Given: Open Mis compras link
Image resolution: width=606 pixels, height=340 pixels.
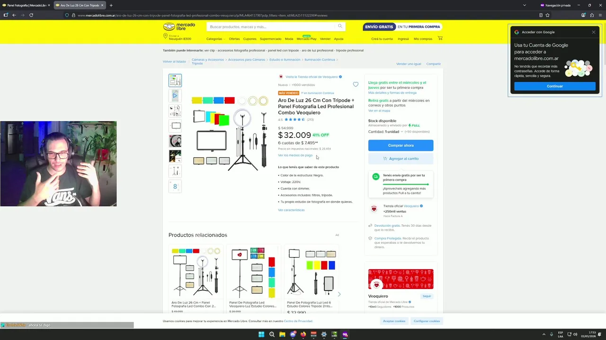Looking at the screenshot, I should (x=423, y=39).
